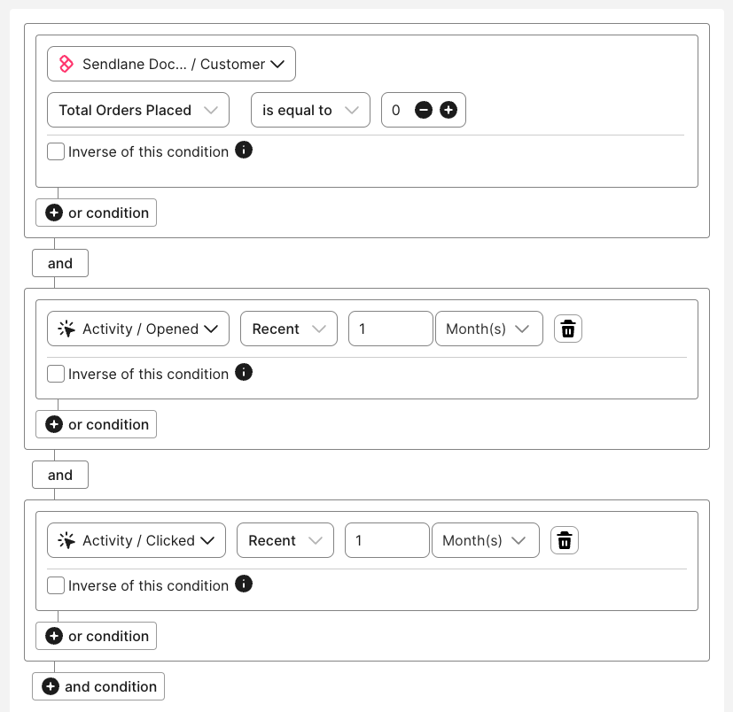Add or condition under Activity / Clicked group

[96, 636]
